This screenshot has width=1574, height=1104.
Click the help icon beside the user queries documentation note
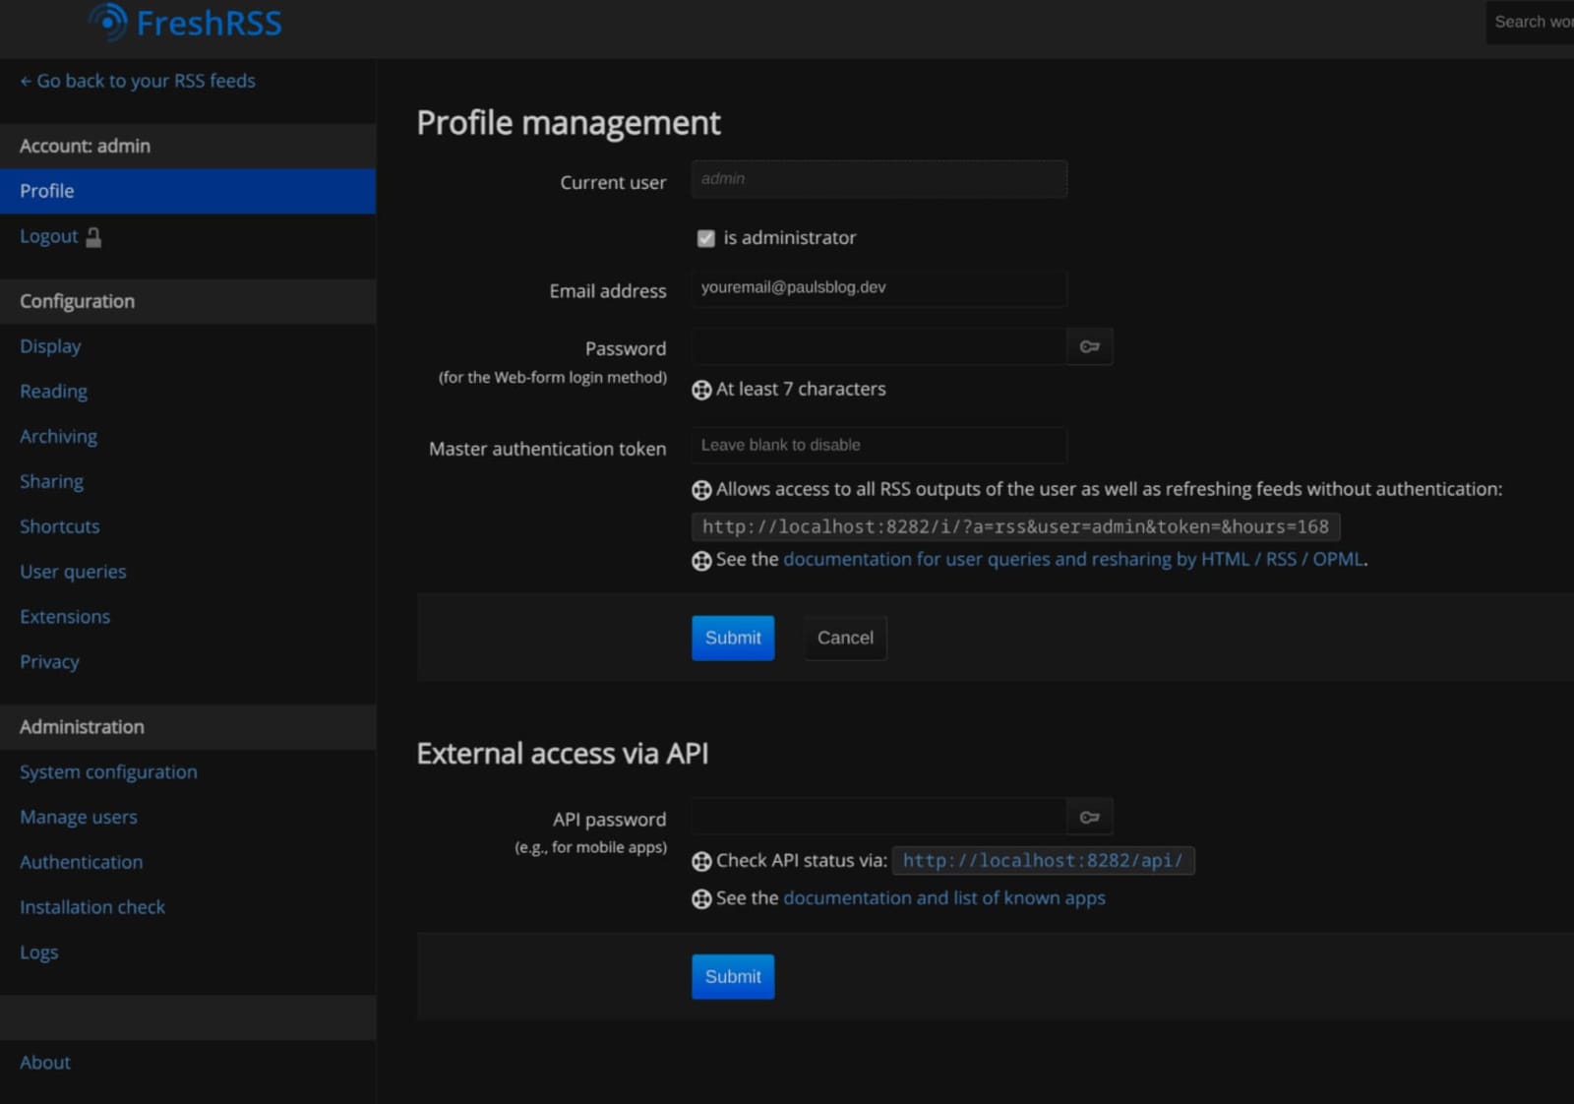click(x=701, y=560)
